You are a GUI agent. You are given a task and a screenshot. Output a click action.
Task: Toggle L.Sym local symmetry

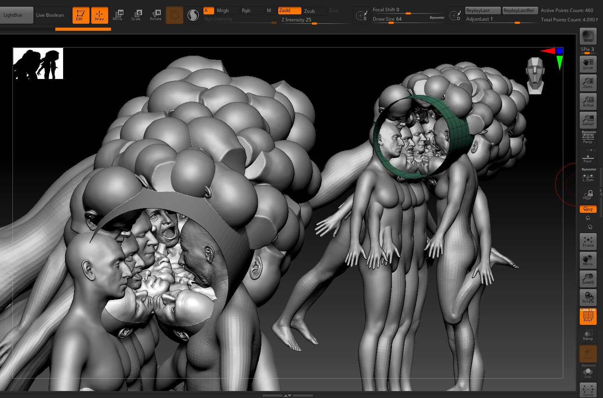(588, 176)
